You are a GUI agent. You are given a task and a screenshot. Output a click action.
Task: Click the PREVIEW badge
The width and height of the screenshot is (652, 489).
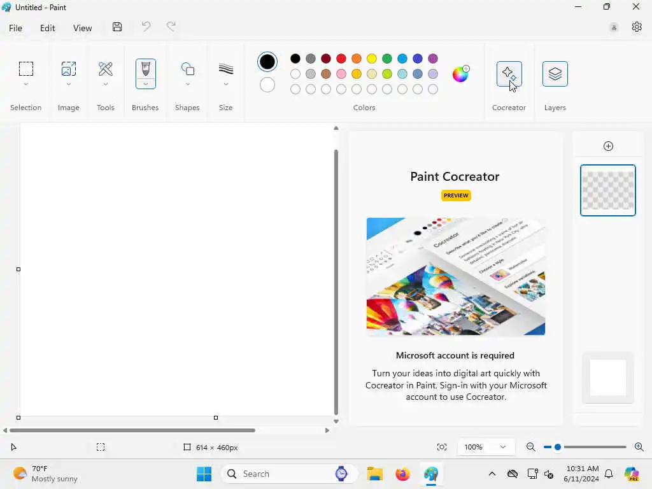[456, 195]
